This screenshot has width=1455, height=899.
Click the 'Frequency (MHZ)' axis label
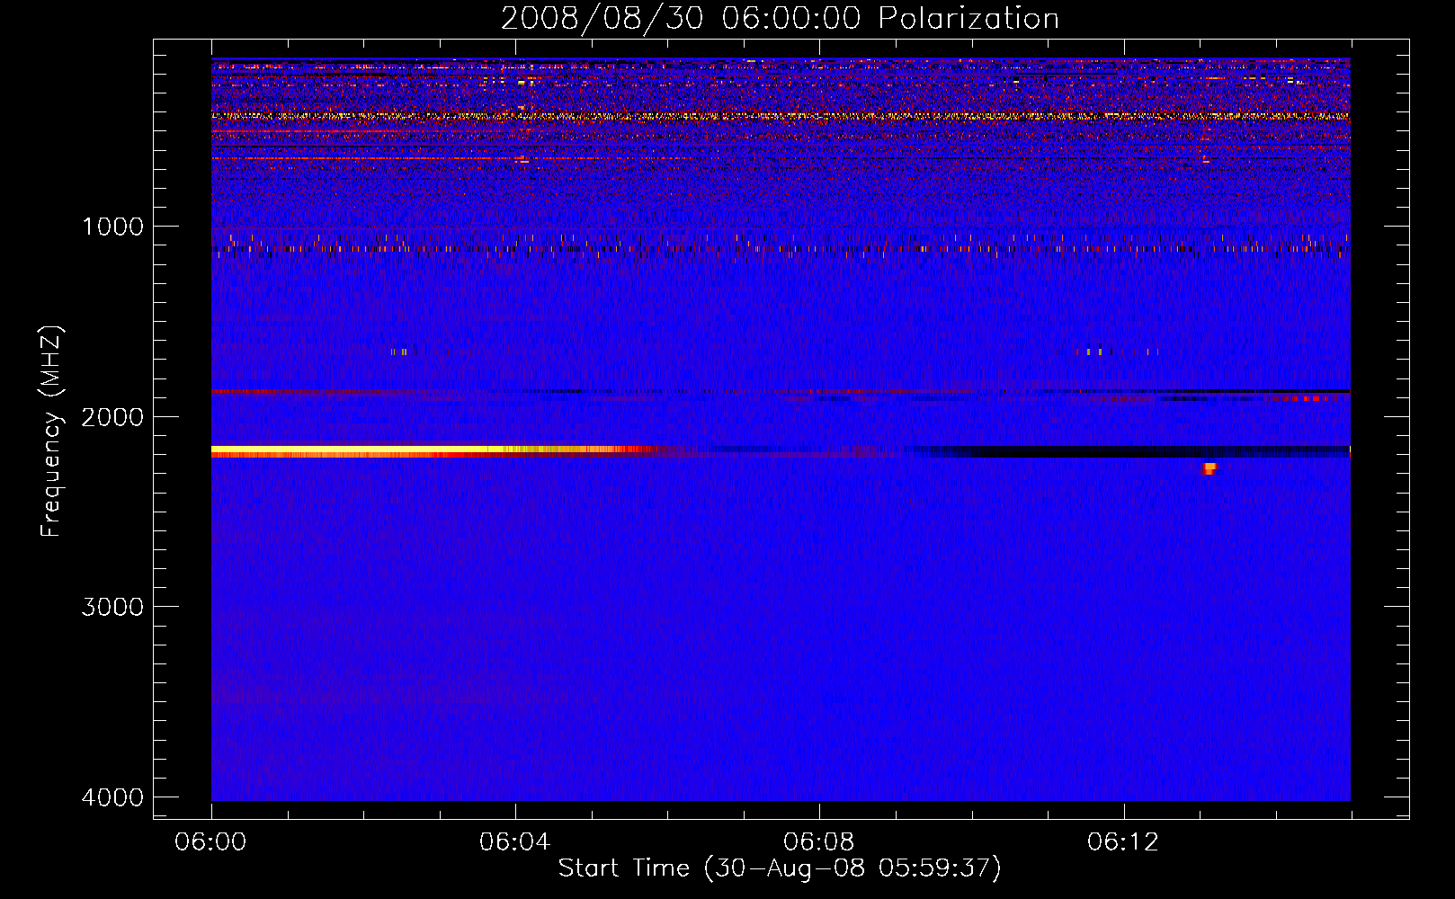tap(51, 432)
